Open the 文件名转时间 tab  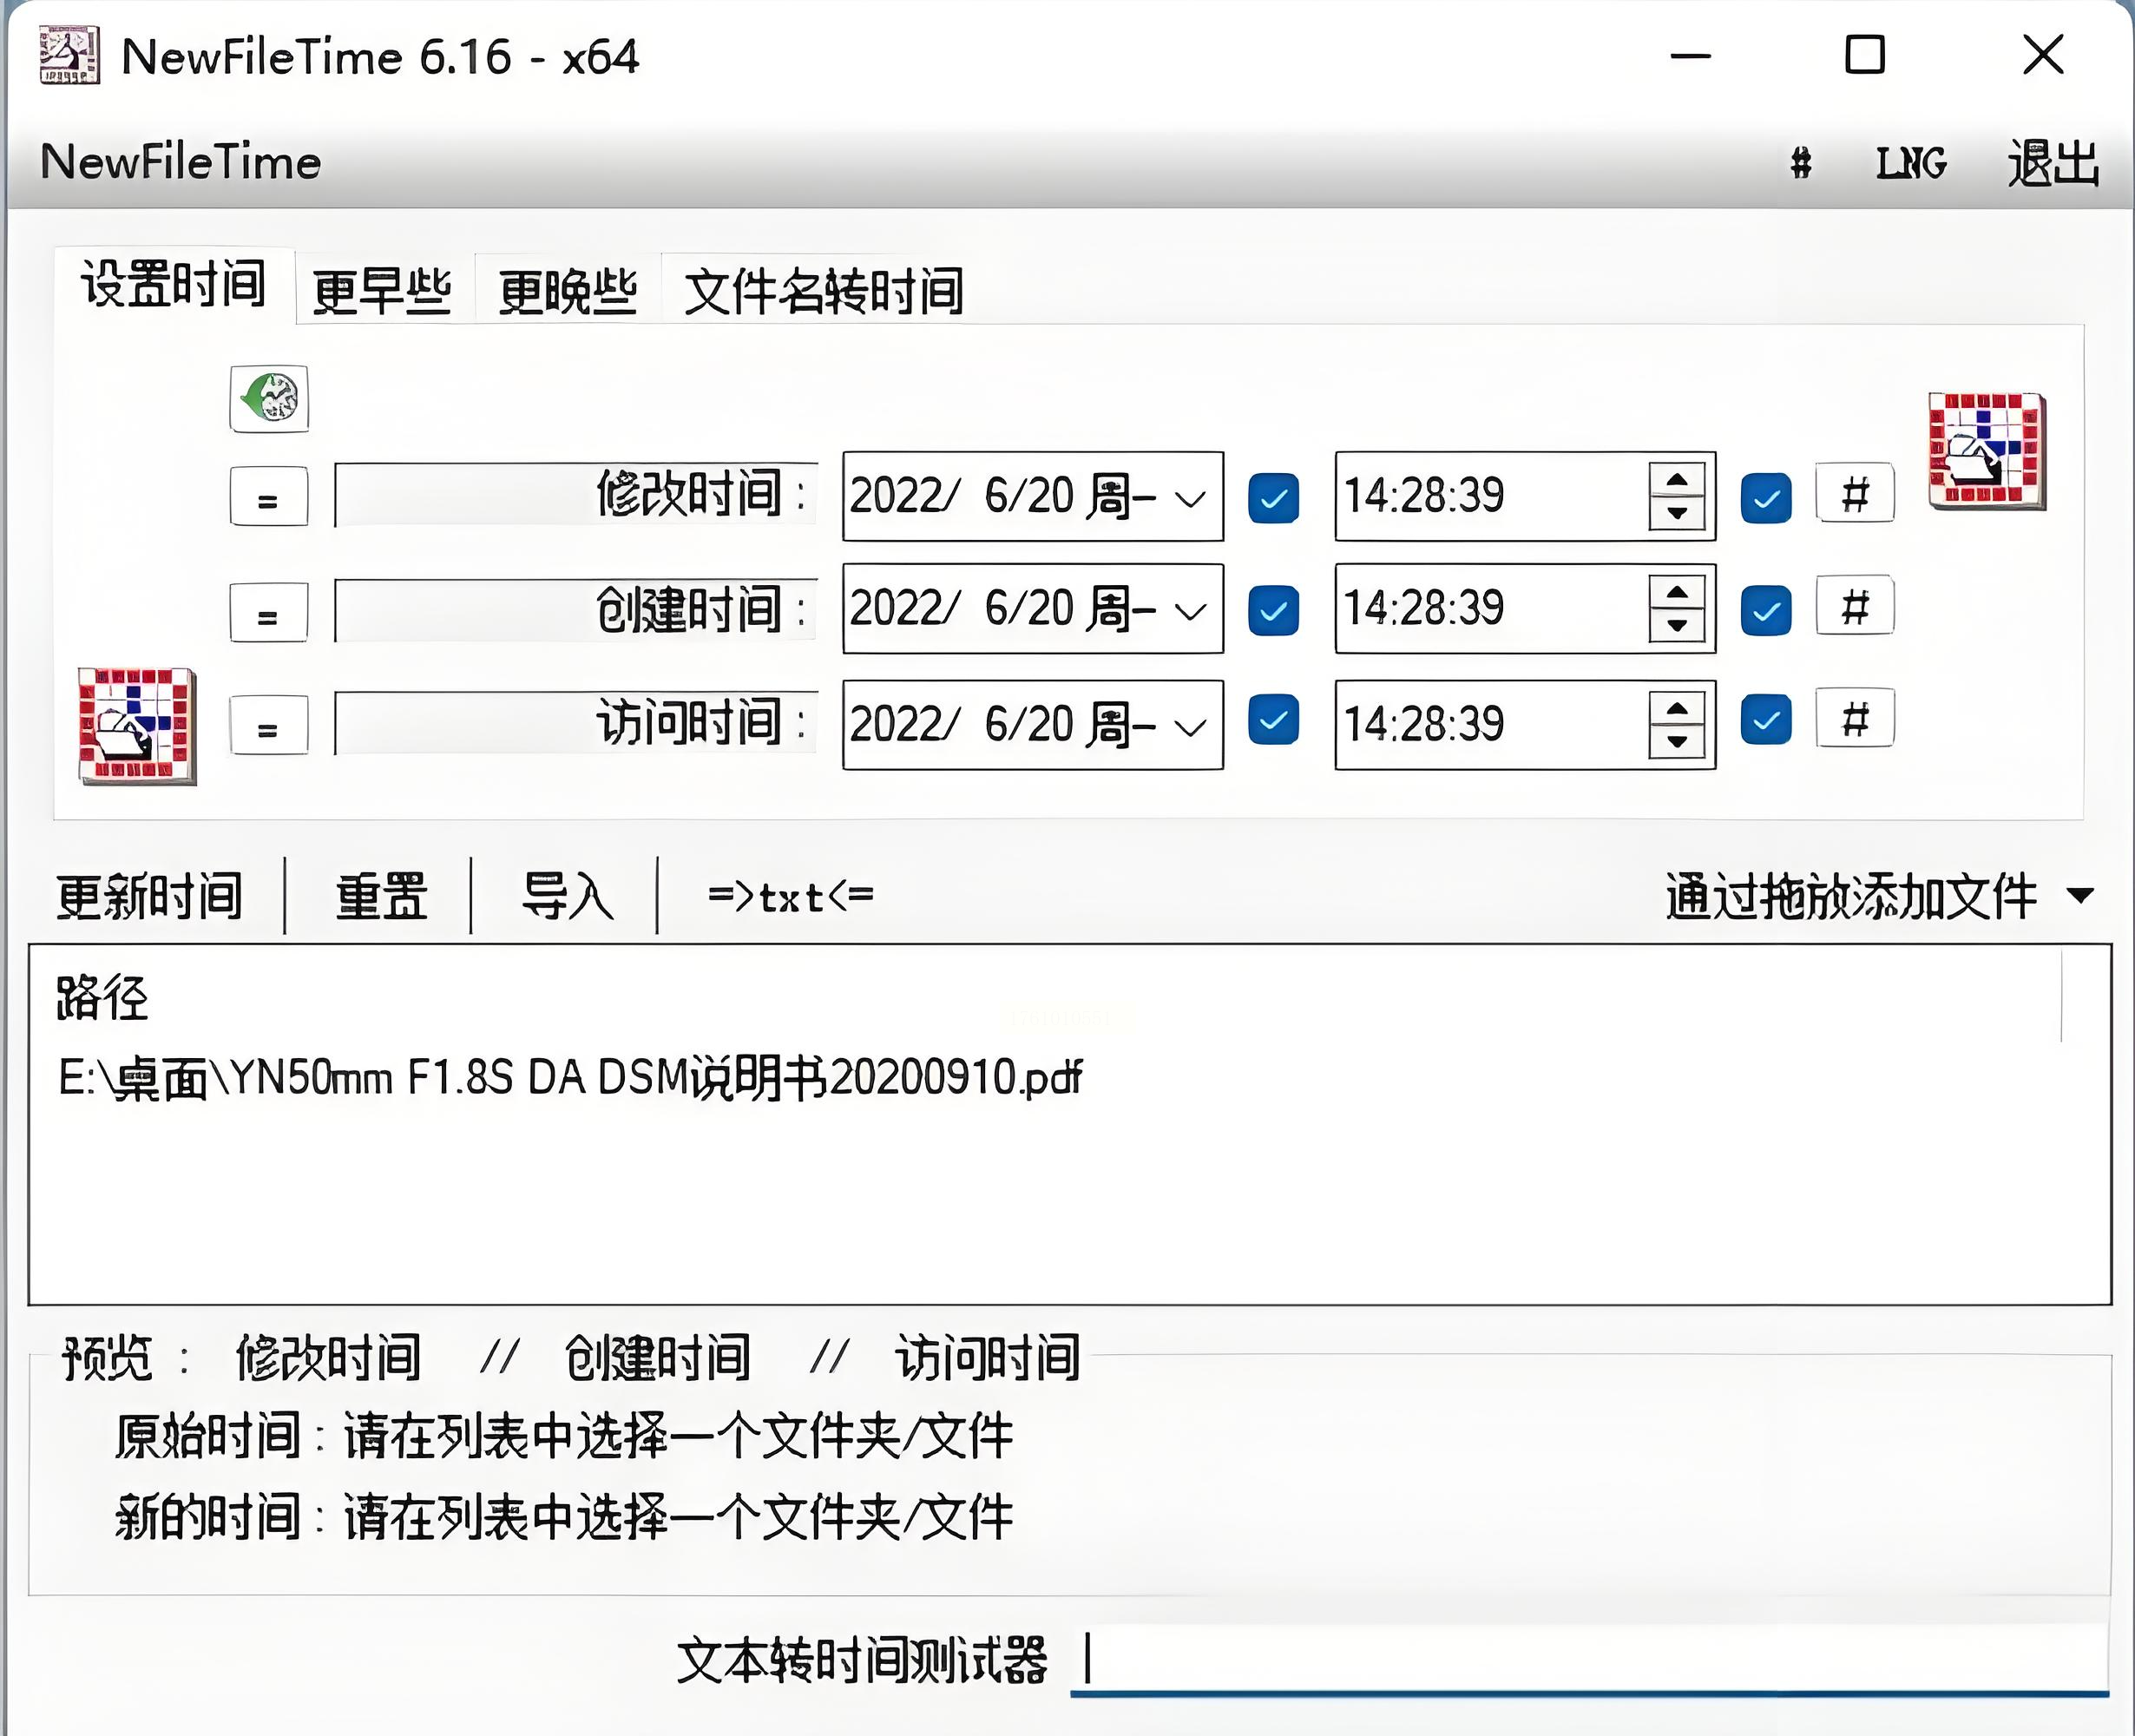(823, 292)
